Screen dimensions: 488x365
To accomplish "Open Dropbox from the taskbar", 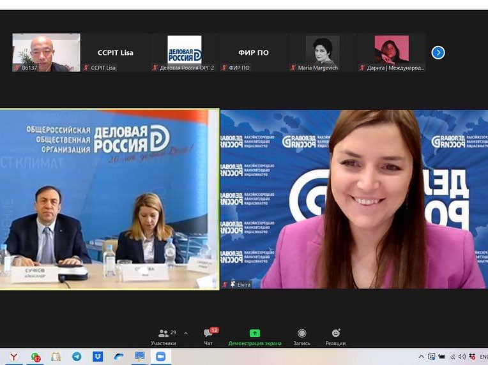I will tap(98, 357).
